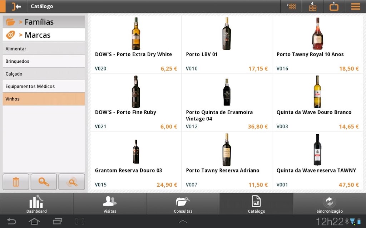Click the magnifier search button
This screenshot has height=228, width=366.
point(44,182)
